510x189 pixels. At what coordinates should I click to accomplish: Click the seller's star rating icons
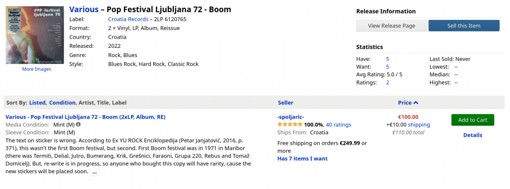[x=290, y=124]
